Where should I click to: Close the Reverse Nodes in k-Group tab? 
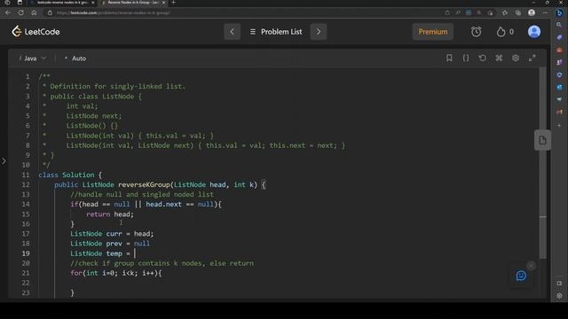click(x=163, y=3)
